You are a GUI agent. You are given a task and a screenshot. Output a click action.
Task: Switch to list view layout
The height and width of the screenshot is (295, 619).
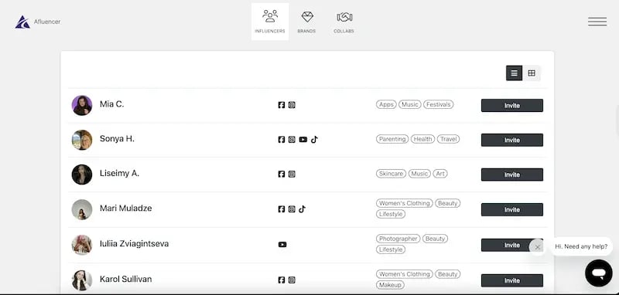pos(514,73)
